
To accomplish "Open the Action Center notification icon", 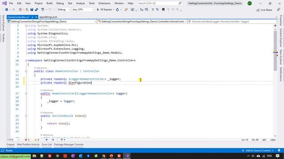I will (x=277, y=156).
